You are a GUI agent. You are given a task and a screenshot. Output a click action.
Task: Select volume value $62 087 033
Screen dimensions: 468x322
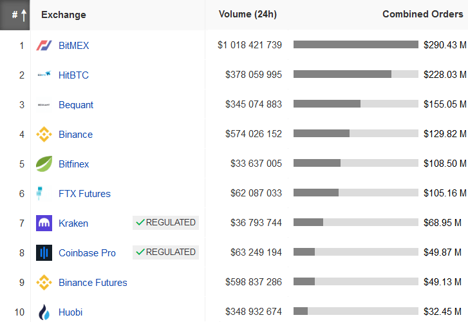tap(256, 193)
